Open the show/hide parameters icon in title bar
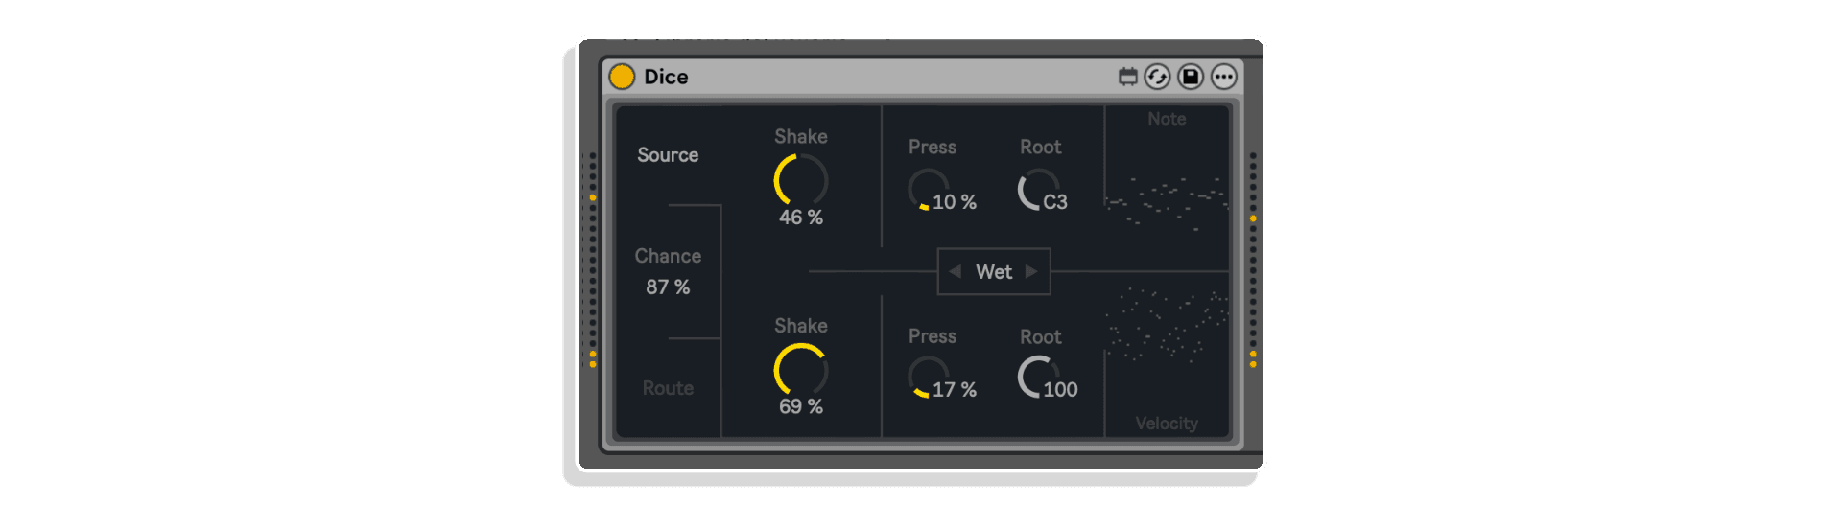The image size is (1842, 528). tap(1128, 77)
